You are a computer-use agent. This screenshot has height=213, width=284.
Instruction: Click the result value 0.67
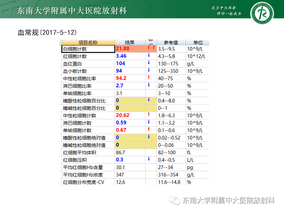point(121,130)
